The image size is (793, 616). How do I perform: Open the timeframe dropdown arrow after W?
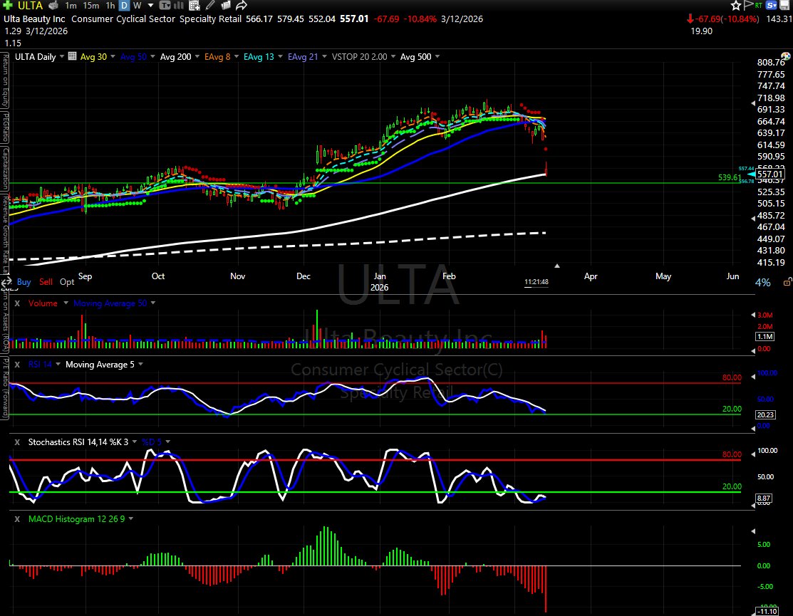tap(151, 6)
